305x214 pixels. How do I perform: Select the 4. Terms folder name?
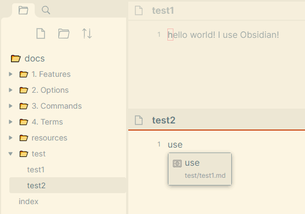point(47,122)
